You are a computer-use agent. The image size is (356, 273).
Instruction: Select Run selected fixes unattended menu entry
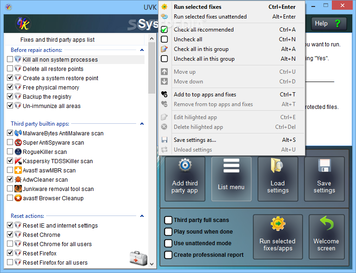click(x=231, y=17)
